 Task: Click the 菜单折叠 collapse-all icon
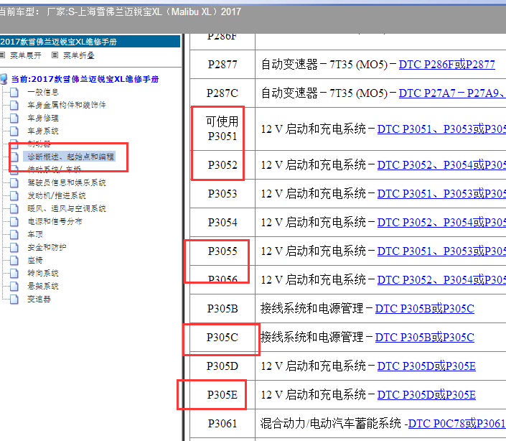point(55,55)
